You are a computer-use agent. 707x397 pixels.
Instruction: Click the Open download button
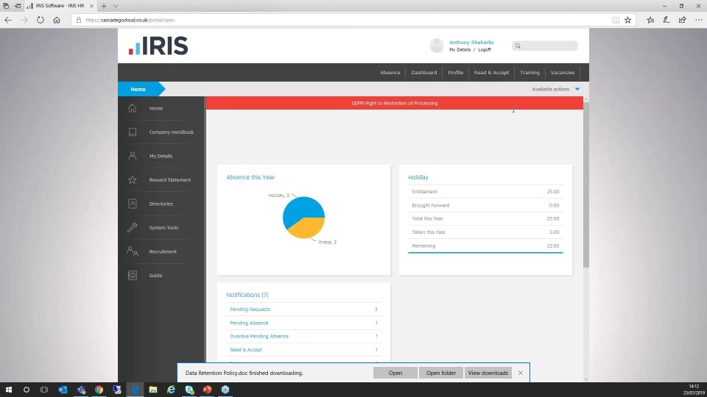395,373
